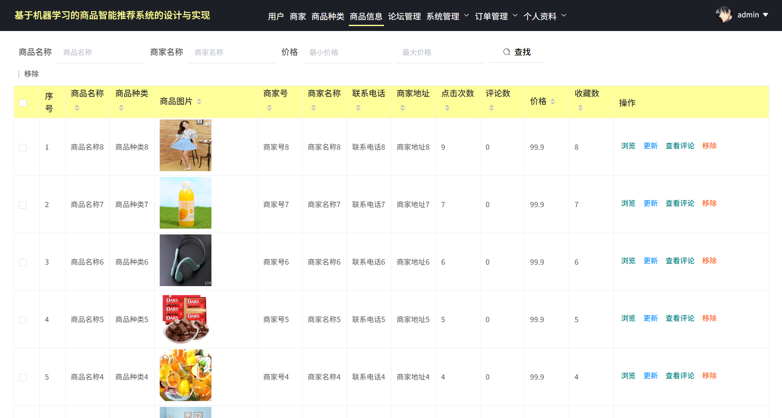
Task: Sort by 商家地址 column arrows
Action: [x=403, y=108]
